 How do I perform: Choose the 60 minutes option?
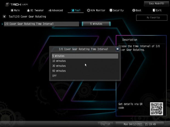pos(85,71)
